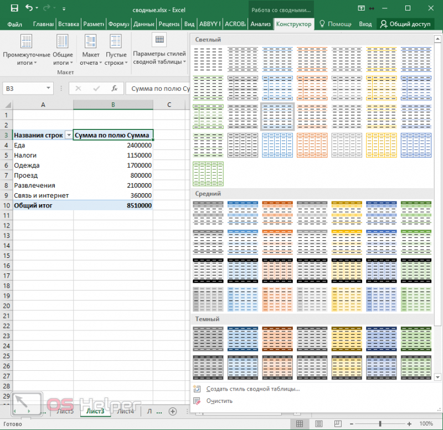The height and width of the screenshot is (430, 443).
Task: Open the Данные ribbon tab
Action: [144, 24]
